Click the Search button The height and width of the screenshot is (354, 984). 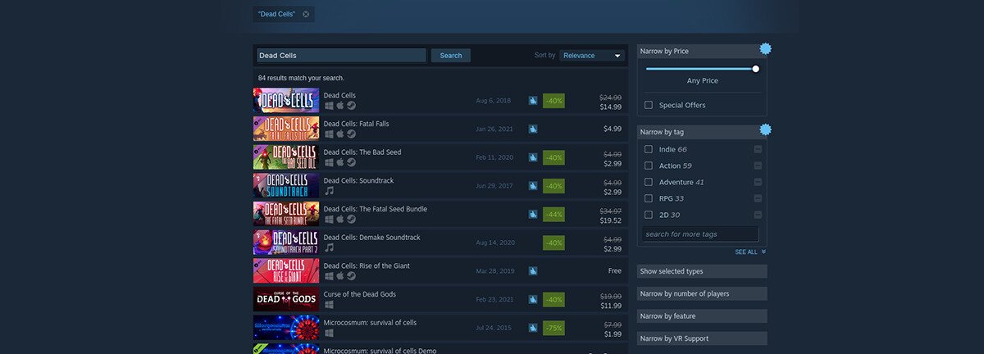[x=451, y=56]
